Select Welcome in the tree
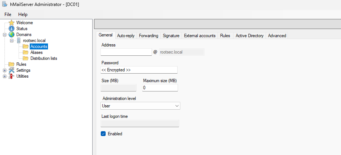This screenshot has height=155, width=341. pyautogui.click(x=25, y=23)
